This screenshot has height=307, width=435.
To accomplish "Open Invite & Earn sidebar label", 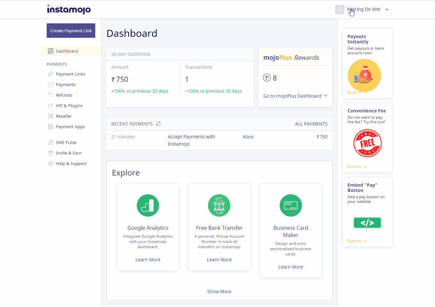I will point(69,153).
